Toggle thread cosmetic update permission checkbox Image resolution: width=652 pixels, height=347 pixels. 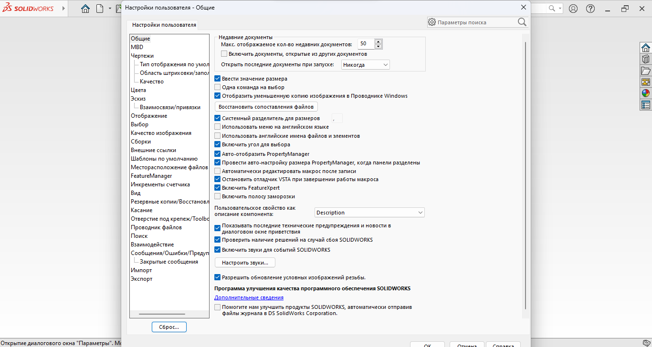tap(218, 277)
